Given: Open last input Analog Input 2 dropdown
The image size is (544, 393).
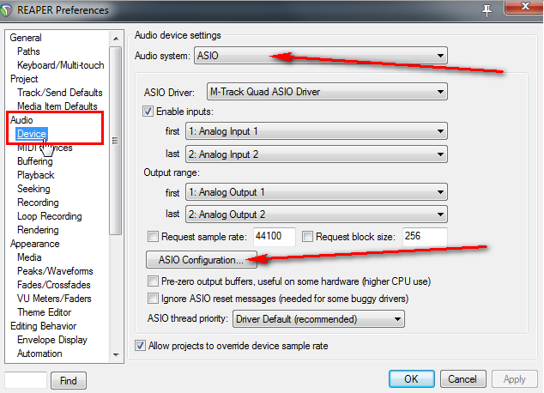Looking at the screenshot, I should click(x=317, y=154).
